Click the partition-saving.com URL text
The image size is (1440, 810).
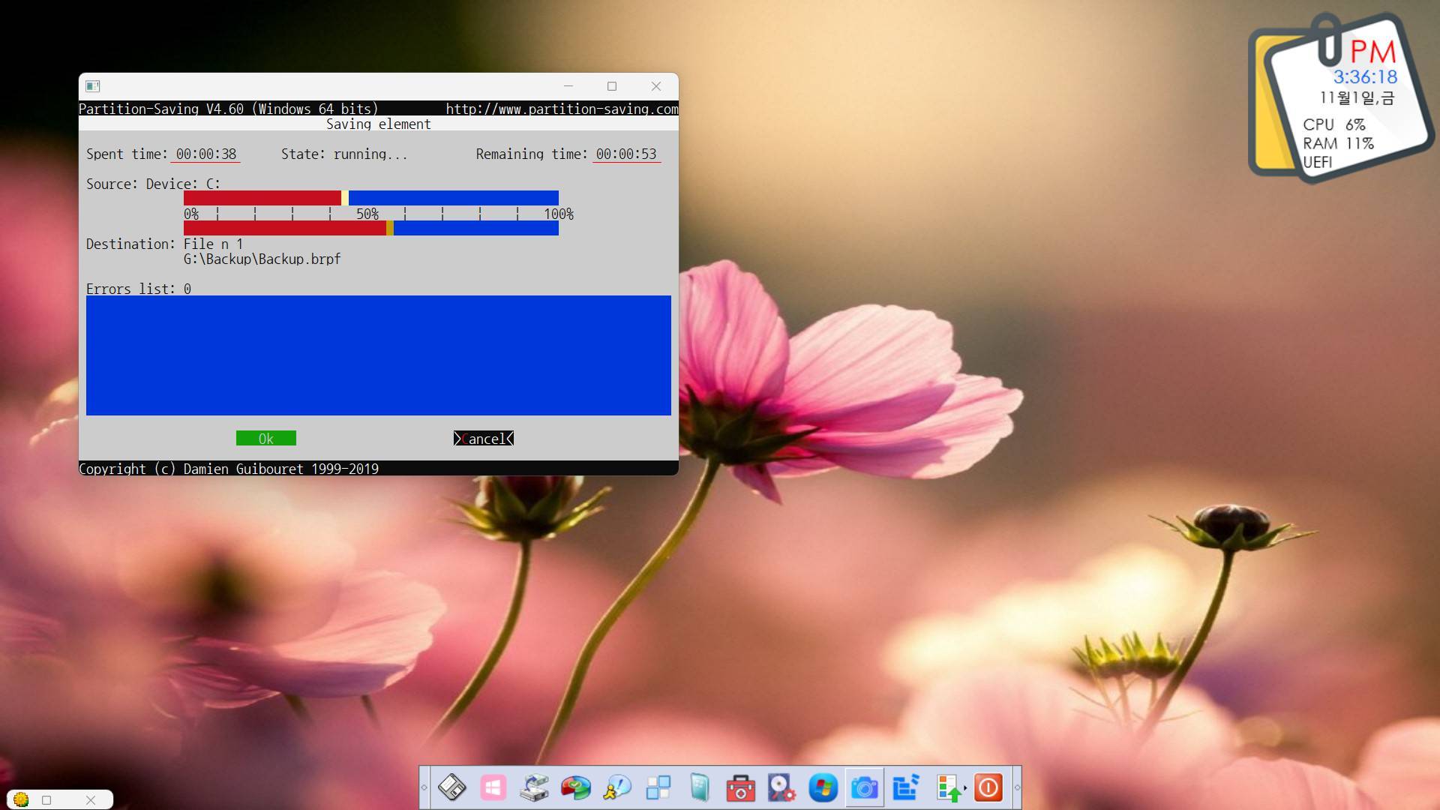(562, 109)
